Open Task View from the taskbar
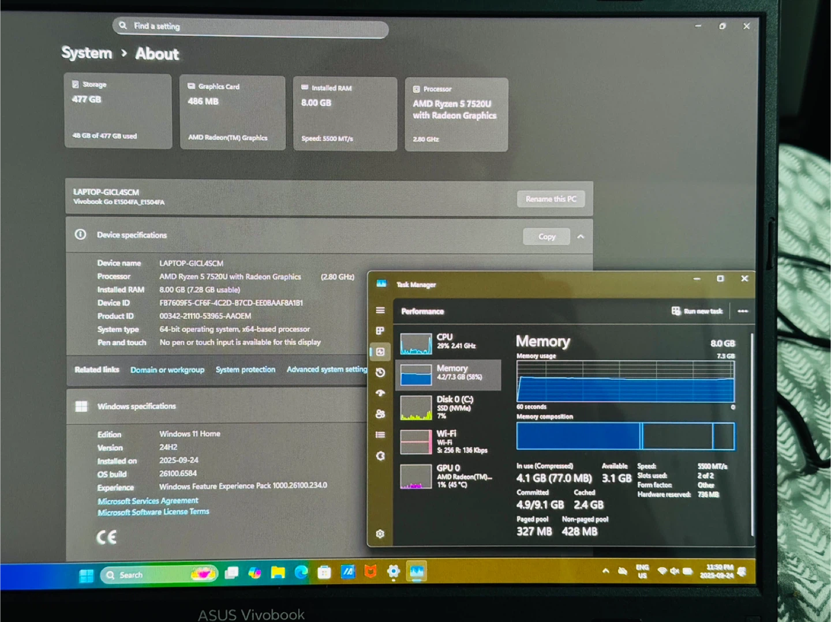831x622 pixels. (231, 572)
